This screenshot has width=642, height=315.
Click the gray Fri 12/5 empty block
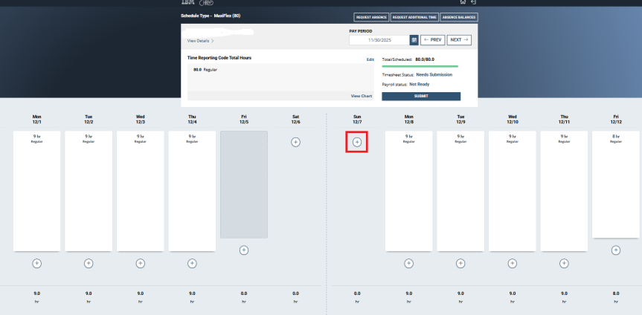coord(244,184)
